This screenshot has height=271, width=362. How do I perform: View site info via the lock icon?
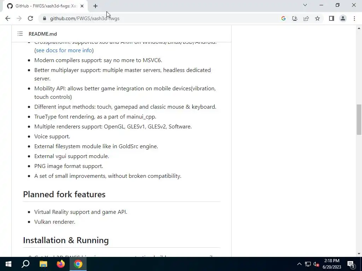[45, 18]
